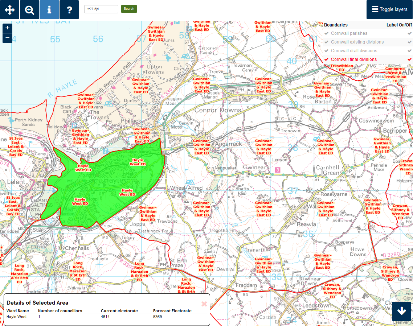The height and width of the screenshot is (326, 413).
Task: Zoom out with the minus button
Action: pos(7,38)
